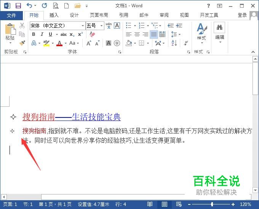Click the enclosed character icon
Image resolution: width=259 pixels, height=209 pixels.
click(117, 43)
